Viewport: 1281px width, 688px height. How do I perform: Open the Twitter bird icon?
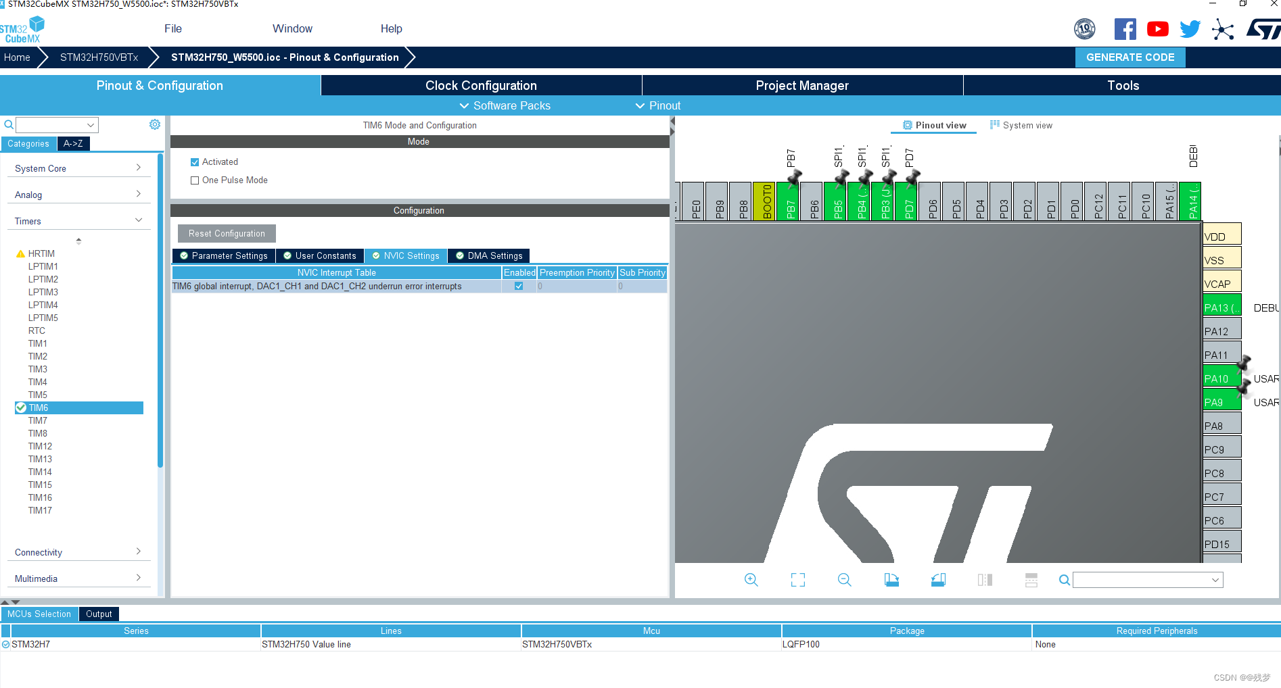[1190, 29]
